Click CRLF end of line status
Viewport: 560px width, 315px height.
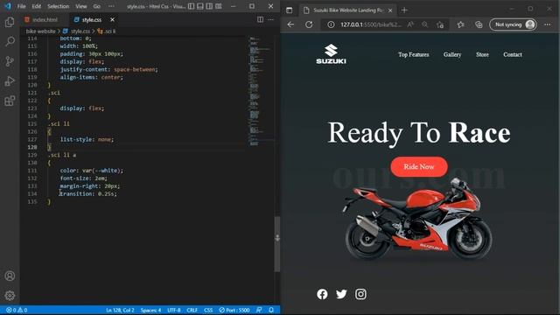(x=192, y=310)
